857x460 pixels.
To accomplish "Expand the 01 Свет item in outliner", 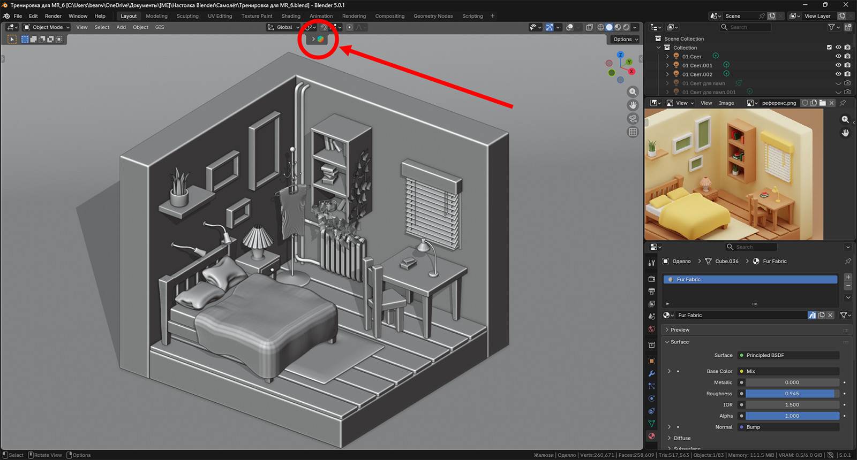I will [667, 57].
